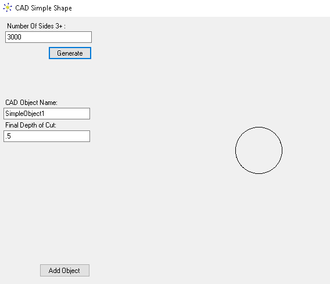Click inside the generated circle shape
This screenshot has width=330, height=284.
click(x=259, y=150)
